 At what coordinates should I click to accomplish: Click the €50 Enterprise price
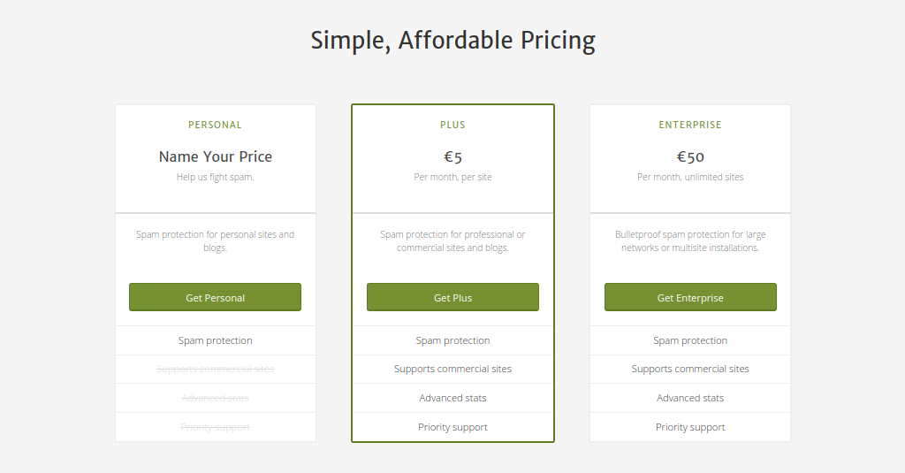pyautogui.click(x=690, y=157)
